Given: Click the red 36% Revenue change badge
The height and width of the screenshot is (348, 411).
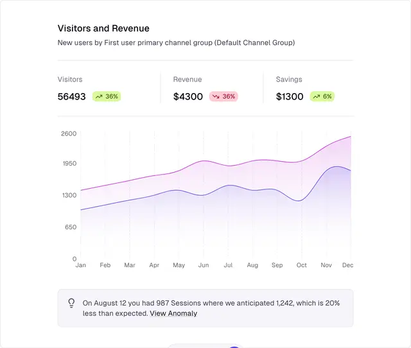Looking at the screenshot, I should 223,96.
